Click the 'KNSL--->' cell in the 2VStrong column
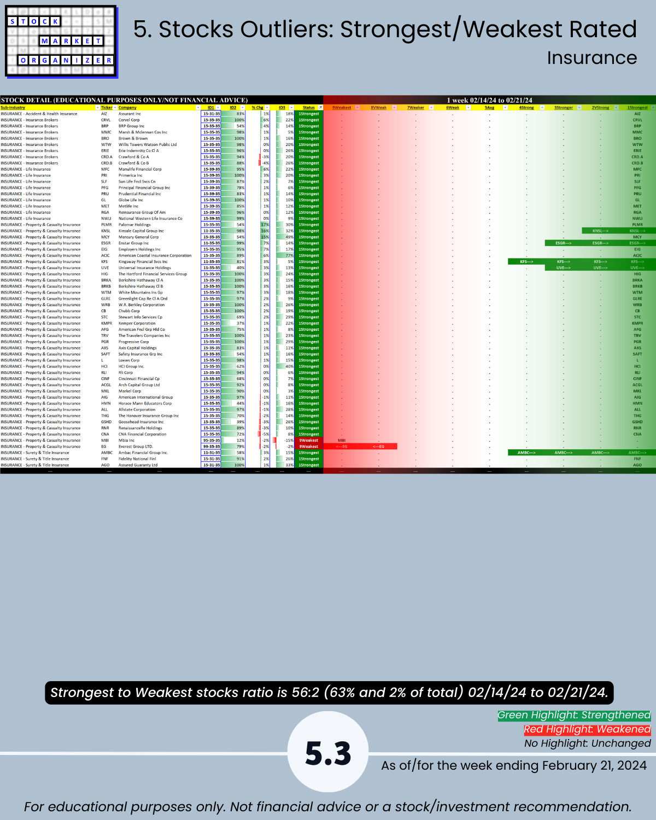Viewport: 656px width, 820px height. click(600, 231)
